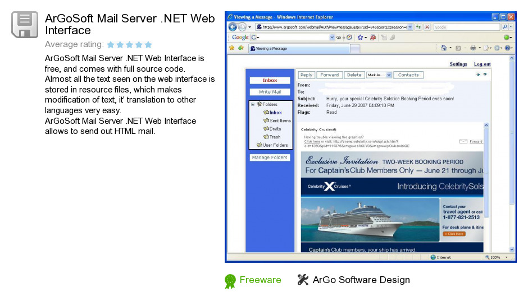Open the recent pages dropdown beside Forward
The height and width of the screenshot is (306, 528).
[249, 27]
